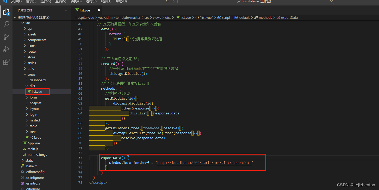Click views in the breadcrumb
The height and width of the screenshot is (190, 379).
(157, 18)
